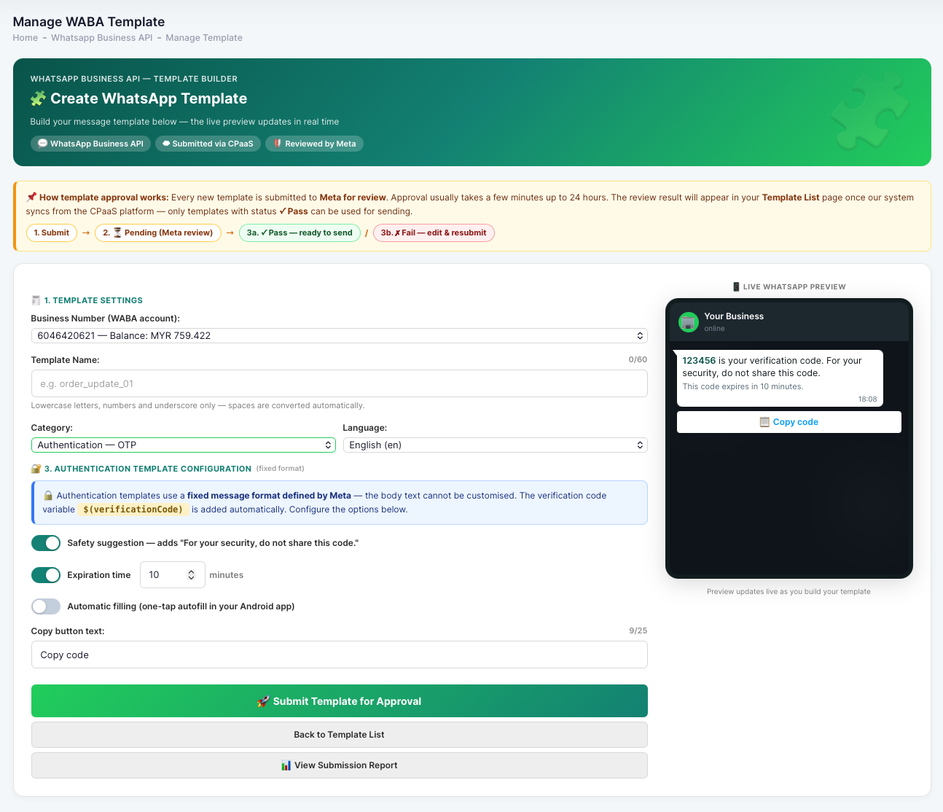The height and width of the screenshot is (812, 943).
Task: Click the Reviewed by Meta badge
Action: pyautogui.click(x=314, y=144)
